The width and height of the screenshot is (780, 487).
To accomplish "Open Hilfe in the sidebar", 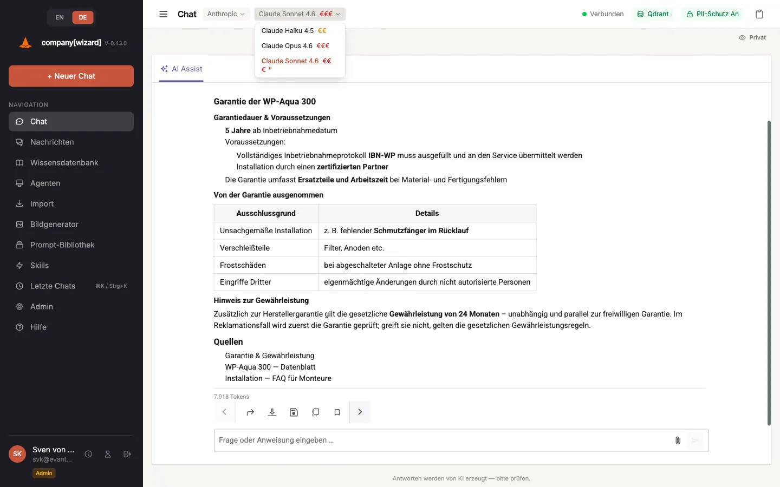I will 71,327.
